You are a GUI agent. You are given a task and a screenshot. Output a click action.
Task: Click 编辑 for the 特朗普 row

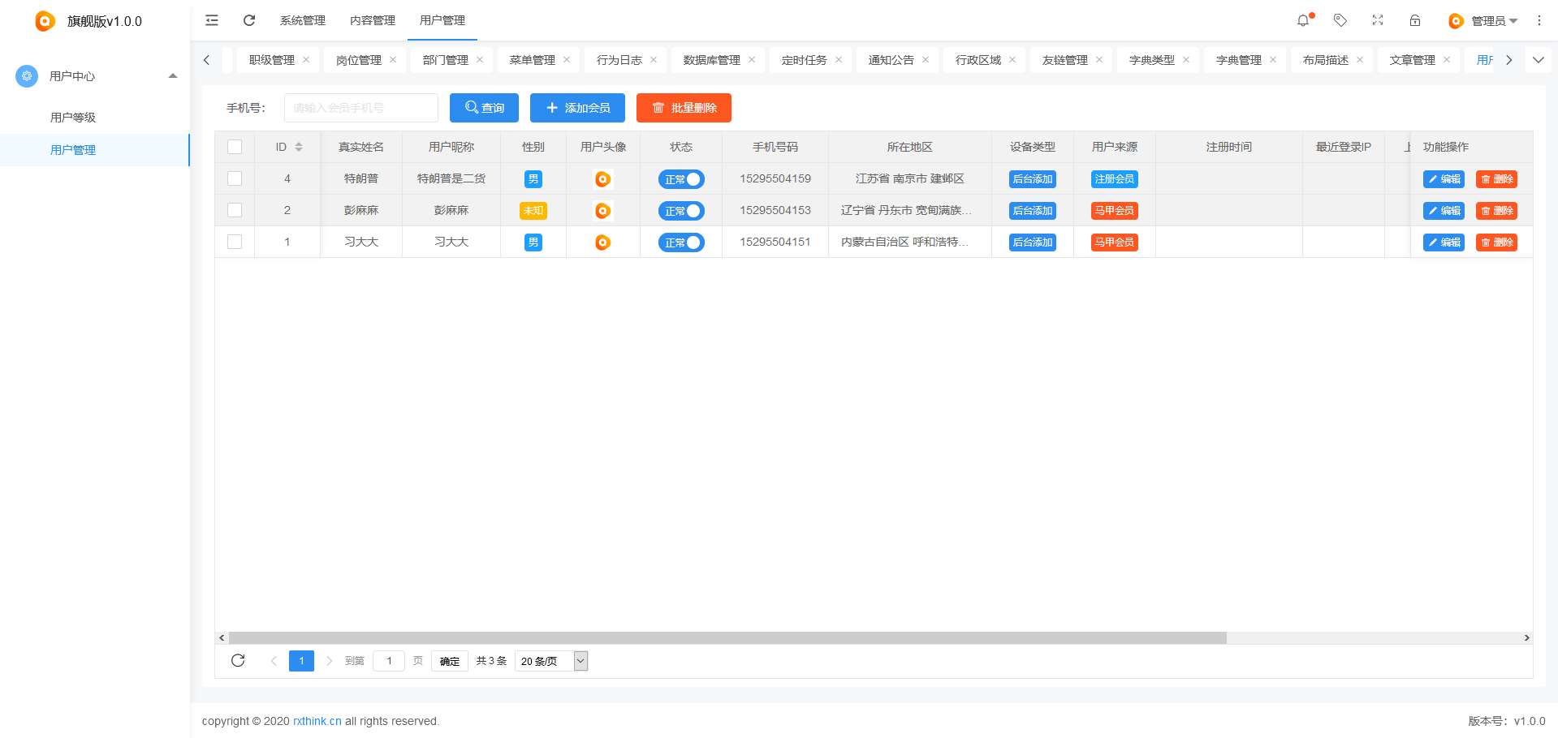click(1444, 179)
